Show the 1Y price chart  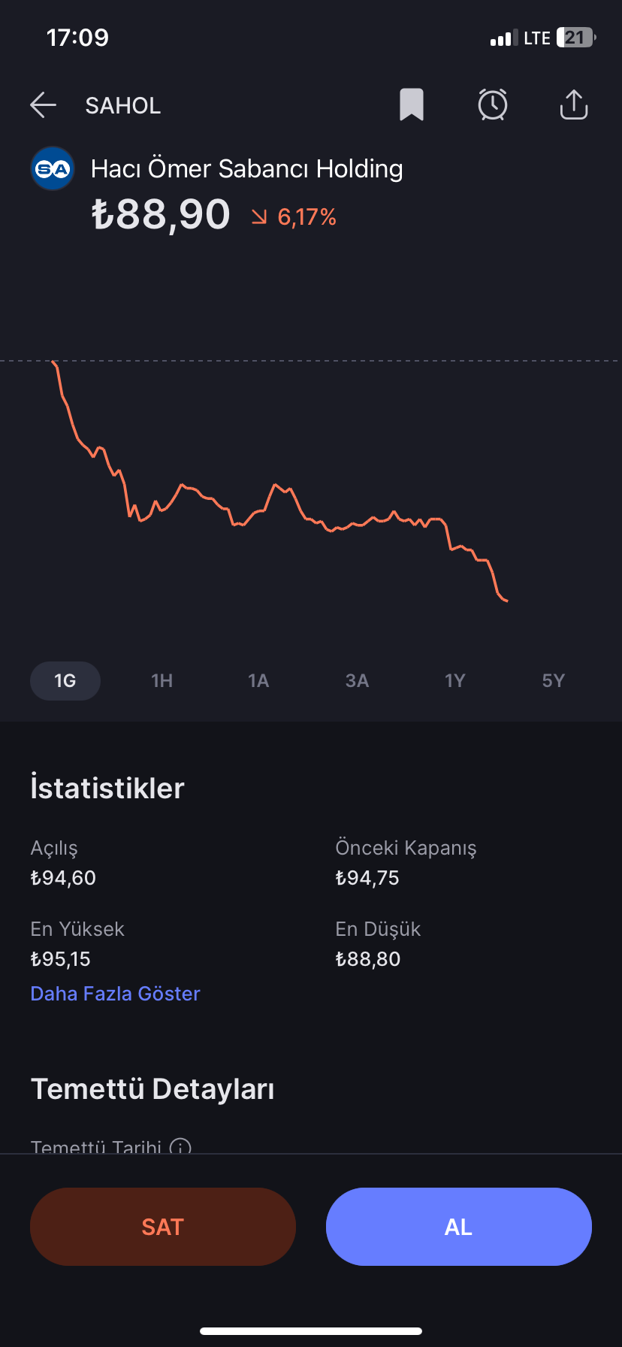pos(455,681)
